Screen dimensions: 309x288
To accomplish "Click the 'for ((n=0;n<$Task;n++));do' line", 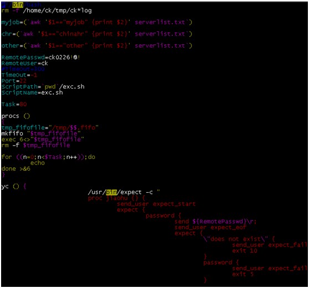I will (x=48, y=157).
